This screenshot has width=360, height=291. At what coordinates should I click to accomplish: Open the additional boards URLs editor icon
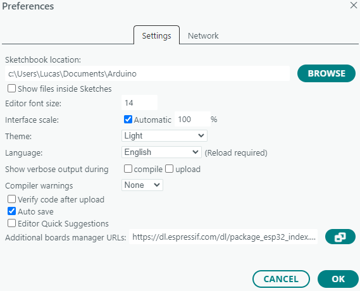[340, 237]
